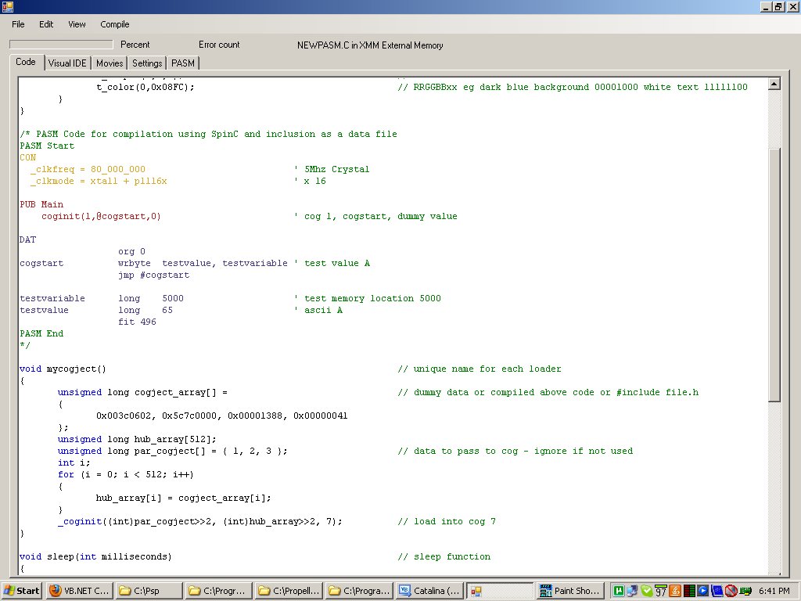
Task: Click the application icon in the title bar
Action: (x=8, y=6)
